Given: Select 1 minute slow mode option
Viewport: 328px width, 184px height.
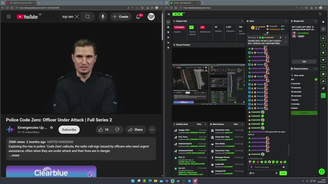Looking at the screenshot, I should 316,100.
